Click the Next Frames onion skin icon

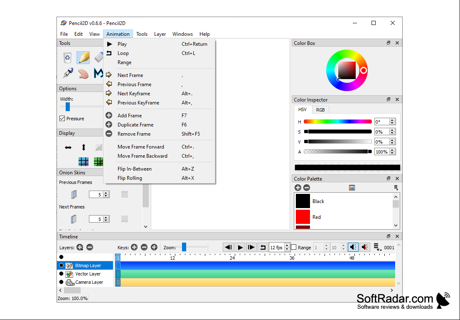(74, 219)
